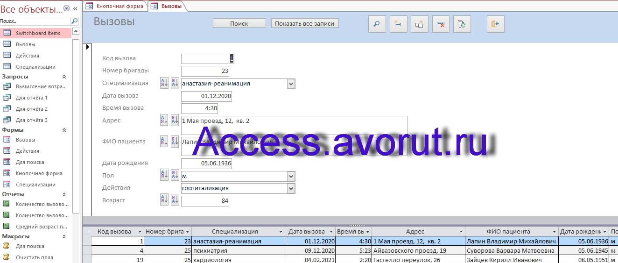Open Дата вызова column filter arrow
Screen dimensions: 618x263
pos(331,232)
